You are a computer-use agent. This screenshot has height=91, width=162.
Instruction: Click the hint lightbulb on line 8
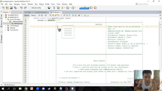click(26, 20)
